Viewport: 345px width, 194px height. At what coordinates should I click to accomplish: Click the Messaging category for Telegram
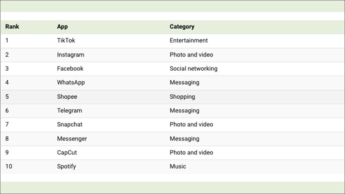click(185, 110)
